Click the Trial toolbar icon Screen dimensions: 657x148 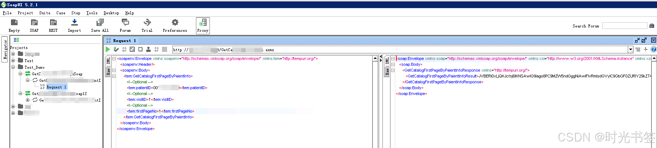147,26
